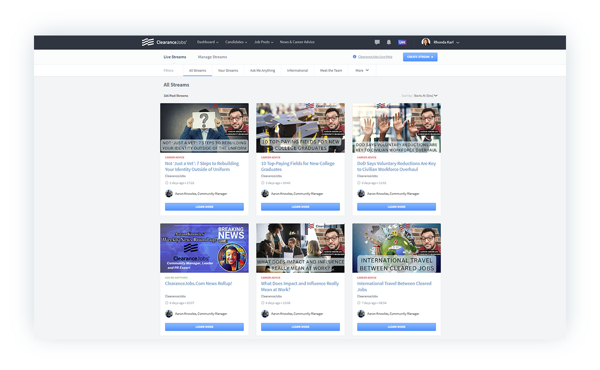
Task: Open the Sort by Starts At dropdown
Action: point(426,96)
